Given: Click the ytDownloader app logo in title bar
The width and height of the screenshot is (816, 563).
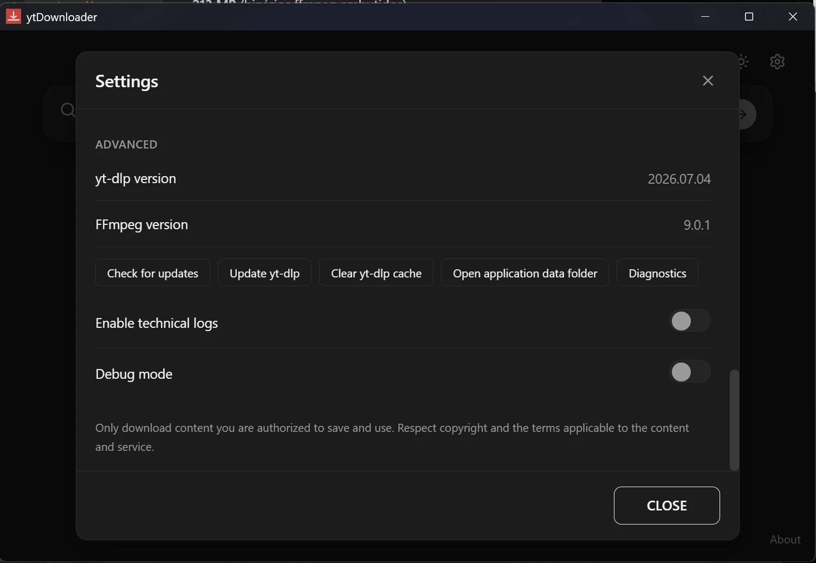Looking at the screenshot, I should tap(14, 17).
